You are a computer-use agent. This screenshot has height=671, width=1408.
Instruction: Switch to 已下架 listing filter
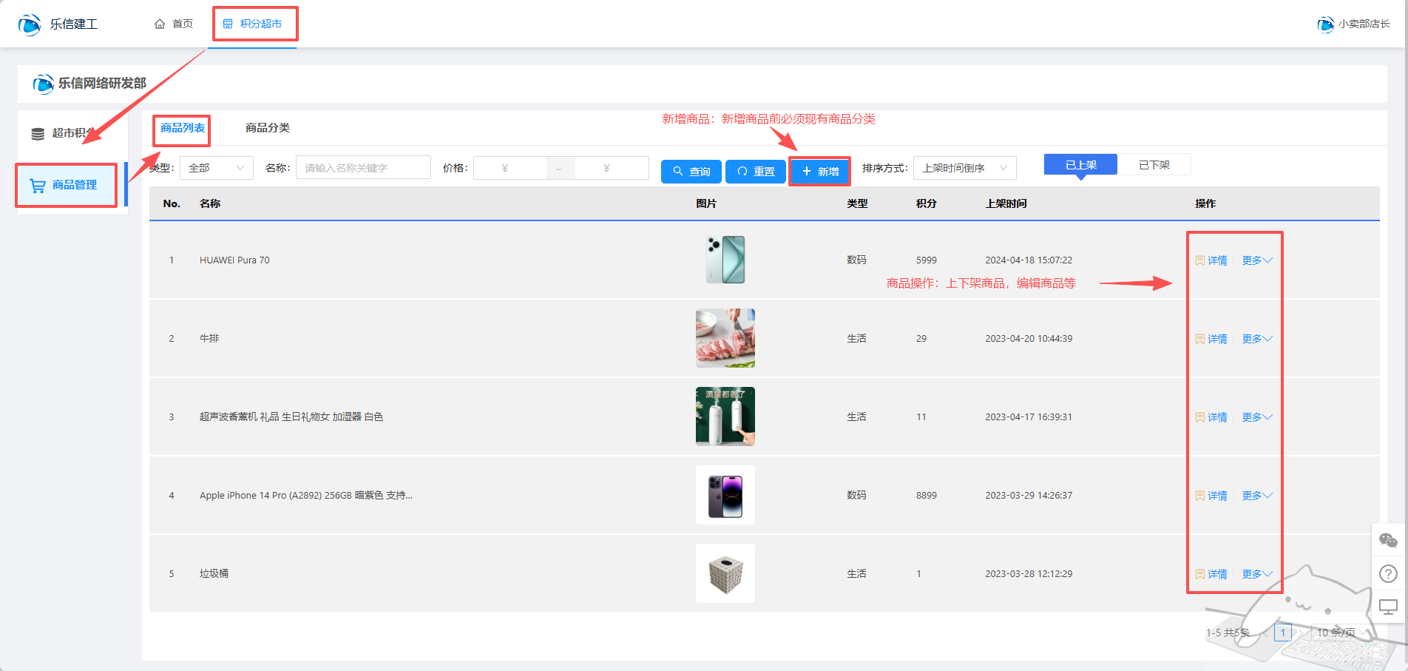click(1154, 165)
